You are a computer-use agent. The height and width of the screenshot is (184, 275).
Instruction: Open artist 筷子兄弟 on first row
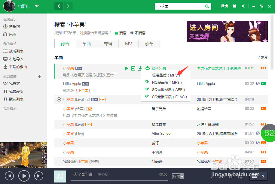click(159, 68)
